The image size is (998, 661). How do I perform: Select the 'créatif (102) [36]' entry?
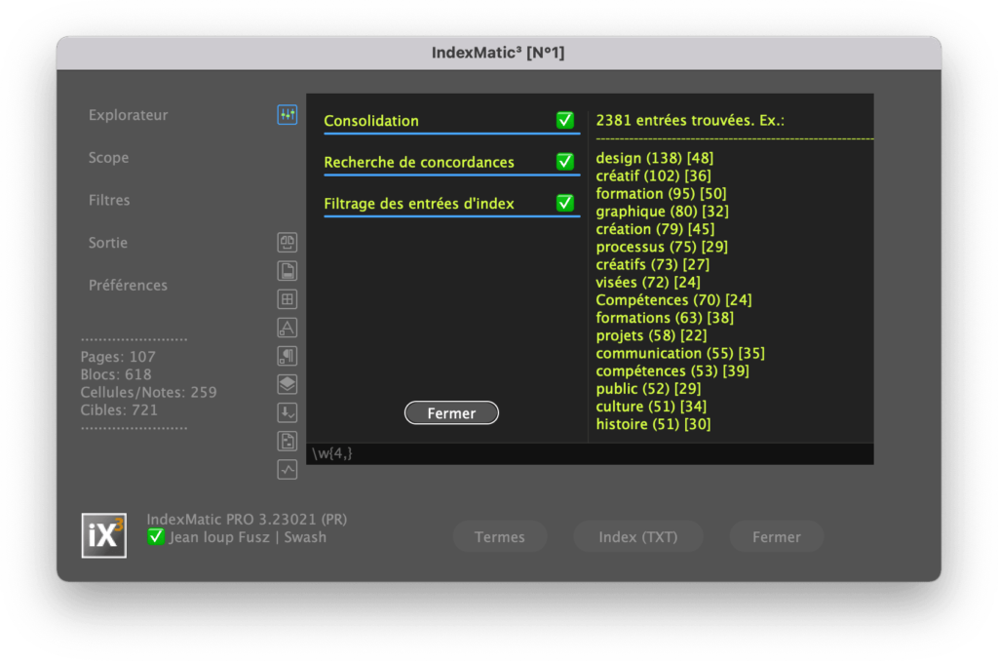653,175
